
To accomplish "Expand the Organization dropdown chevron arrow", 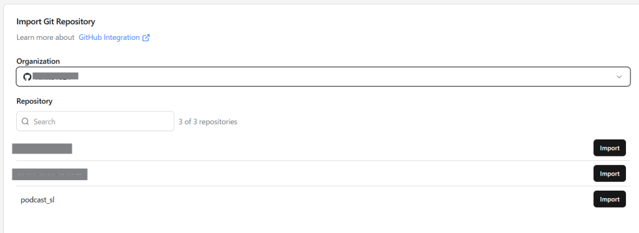I will pyautogui.click(x=619, y=77).
